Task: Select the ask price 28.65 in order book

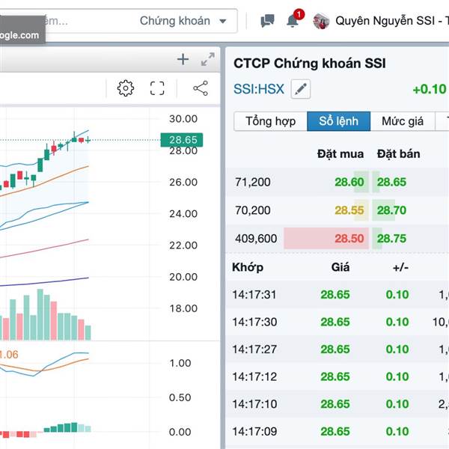Action: click(x=391, y=182)
